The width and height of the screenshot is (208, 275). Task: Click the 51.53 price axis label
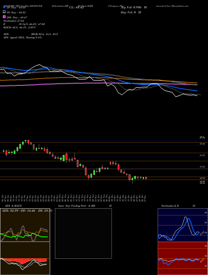pyautogui.click(x=203, y=155)
